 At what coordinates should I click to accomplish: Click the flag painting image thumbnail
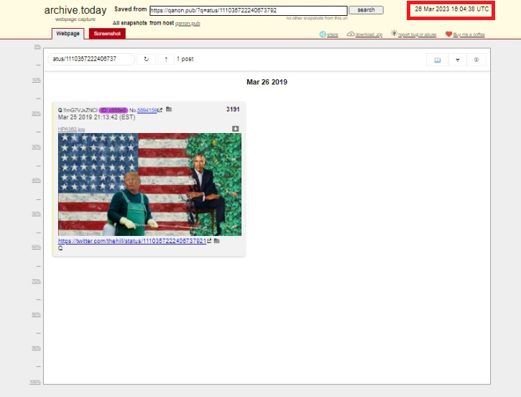click(x=149, y=185)
